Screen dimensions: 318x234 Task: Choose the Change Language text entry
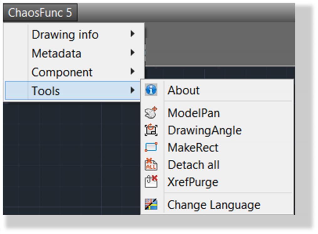click(x=214, y=205)
